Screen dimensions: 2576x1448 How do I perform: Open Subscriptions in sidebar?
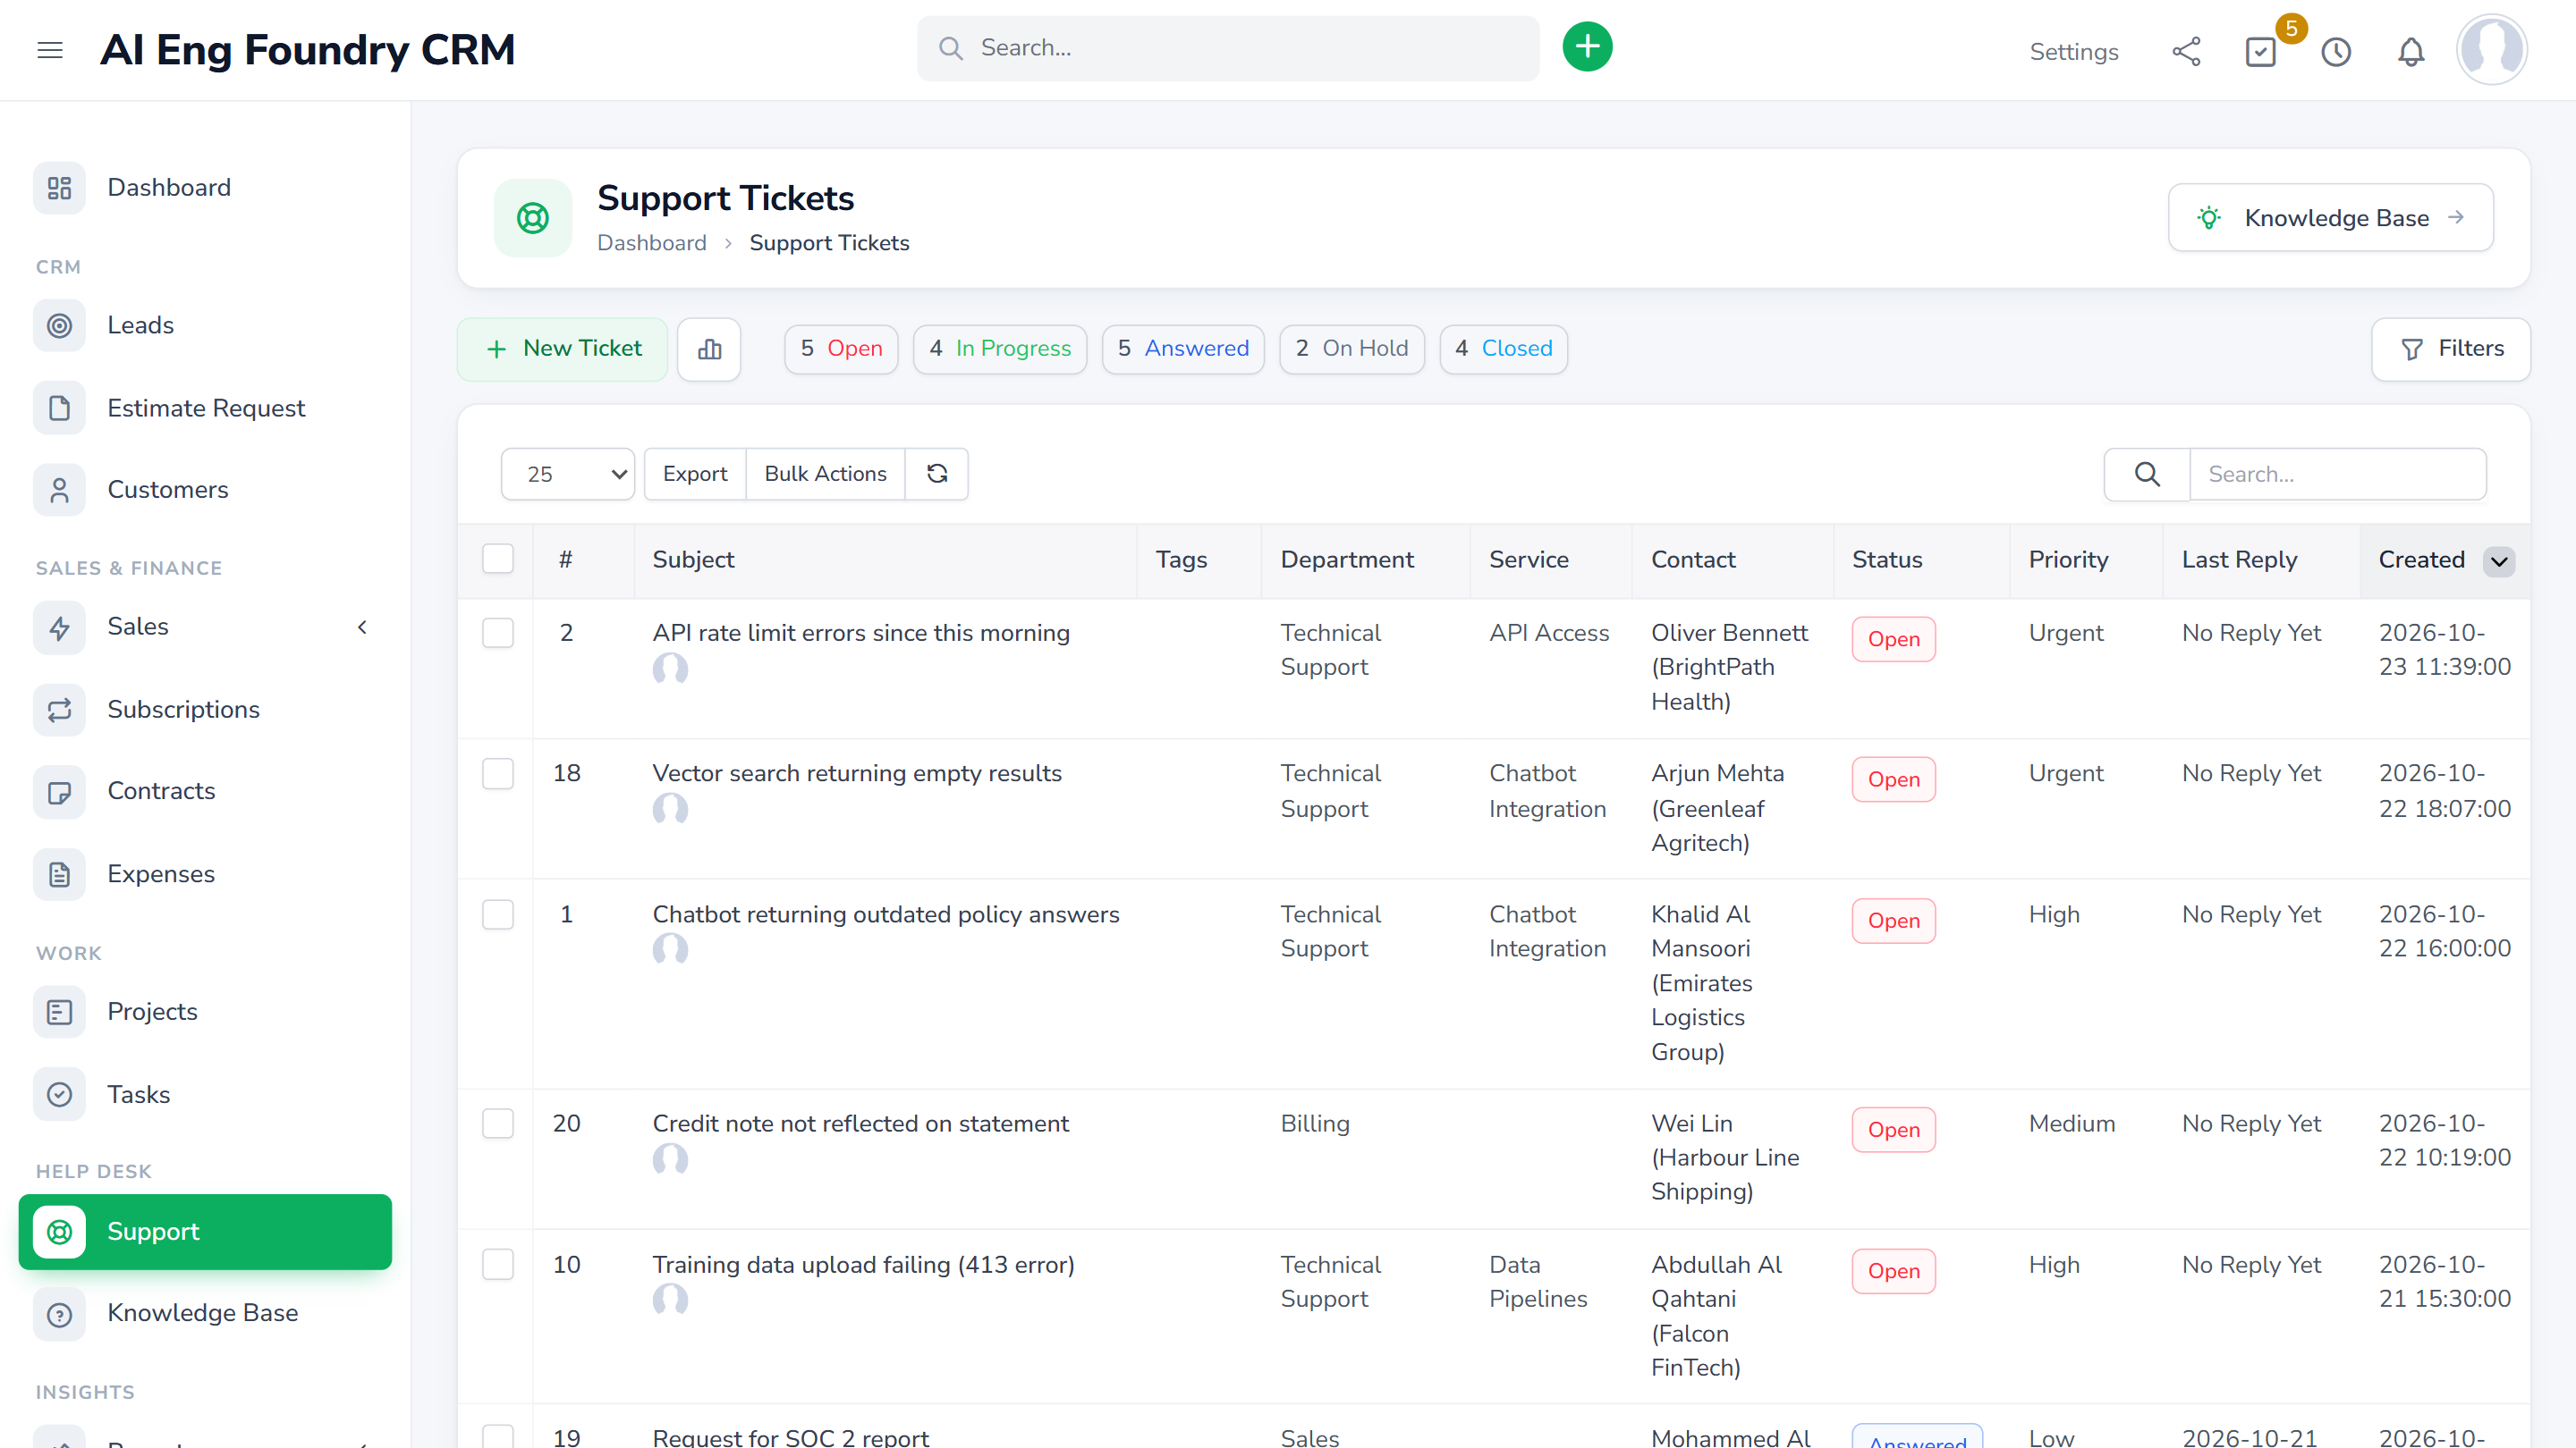pos(205,710)
